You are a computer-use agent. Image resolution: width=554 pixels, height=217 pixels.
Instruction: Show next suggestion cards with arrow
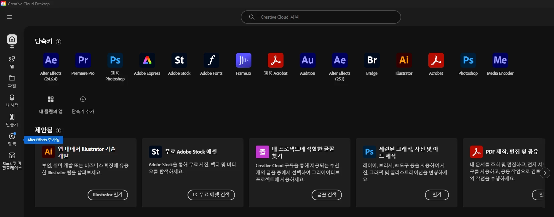click(545, 173)
